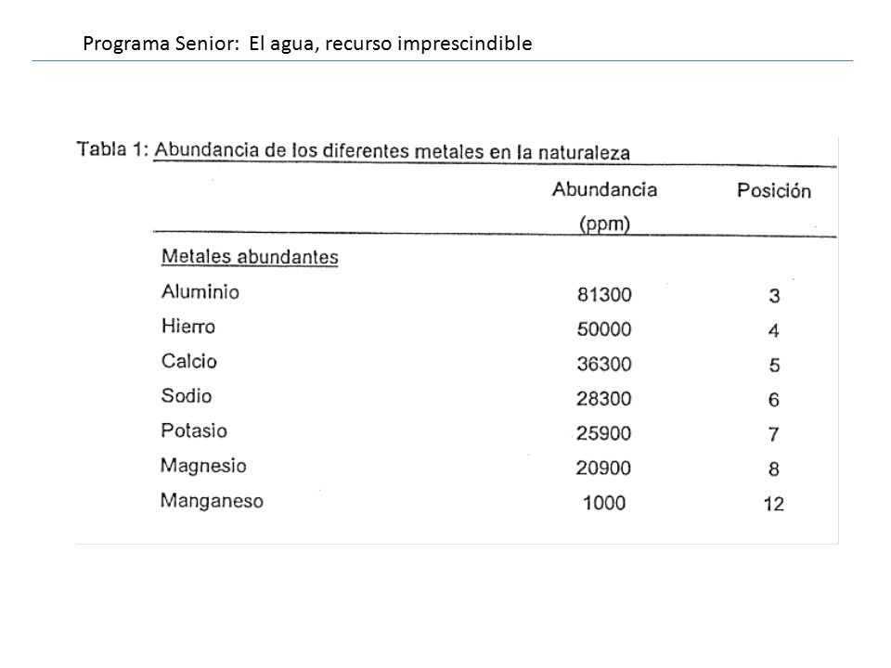Click the abundance value 81300
The height and width of the screenshot is (668, 891).
(x=604, y=294)
